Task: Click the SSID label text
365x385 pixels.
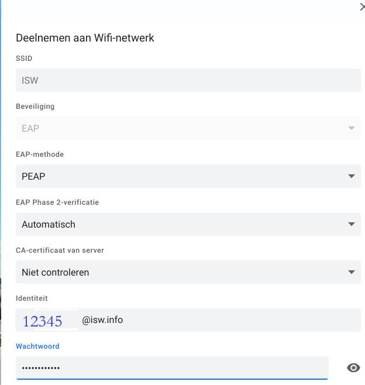Action: [x=24, y=58]
